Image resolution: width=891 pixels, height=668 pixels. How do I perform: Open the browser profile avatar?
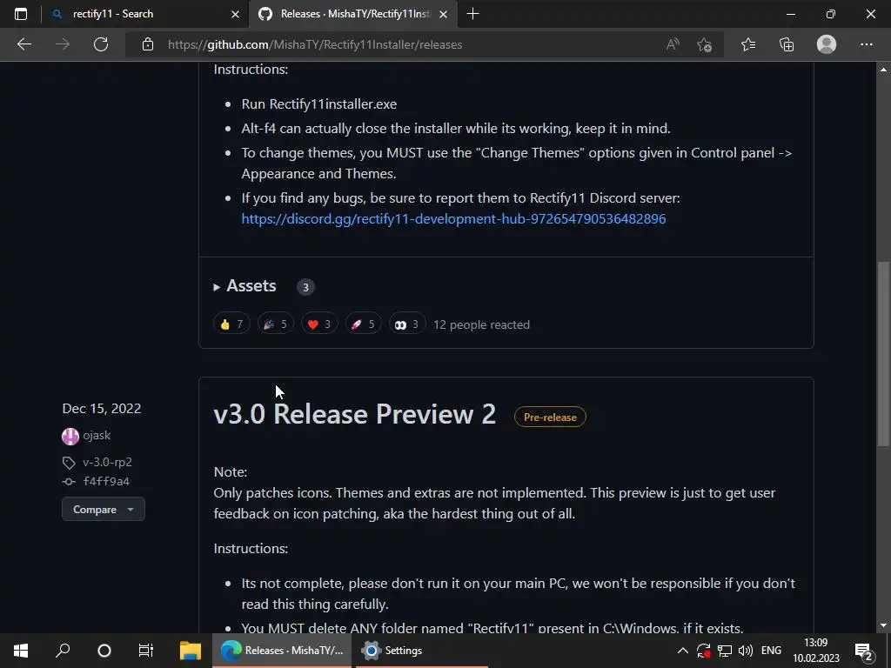pos(827,44)
